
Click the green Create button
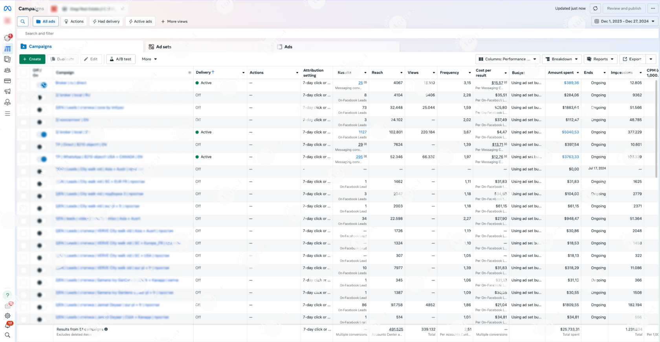pyautogui.click(x=32, y=59)
